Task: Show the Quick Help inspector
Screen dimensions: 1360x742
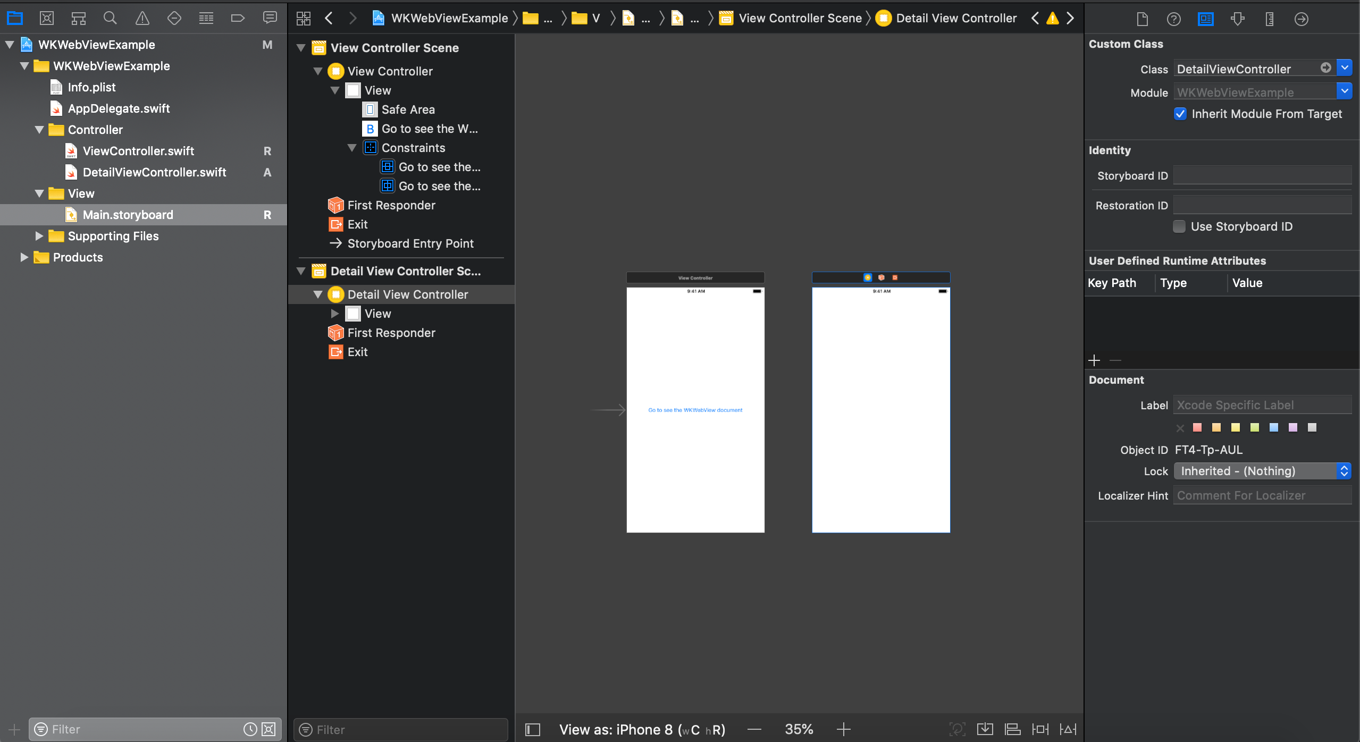Action: coord(1173,19)
